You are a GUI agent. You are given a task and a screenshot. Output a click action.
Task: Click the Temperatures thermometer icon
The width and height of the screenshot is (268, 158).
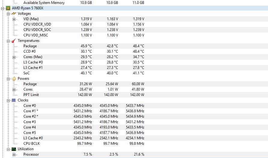pos(14,41)
